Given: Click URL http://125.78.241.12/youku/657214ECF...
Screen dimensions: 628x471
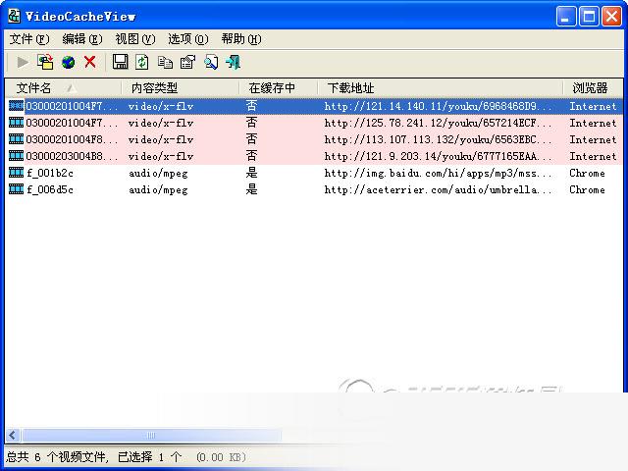Looking at the screenshot, I should coord(438,123).
